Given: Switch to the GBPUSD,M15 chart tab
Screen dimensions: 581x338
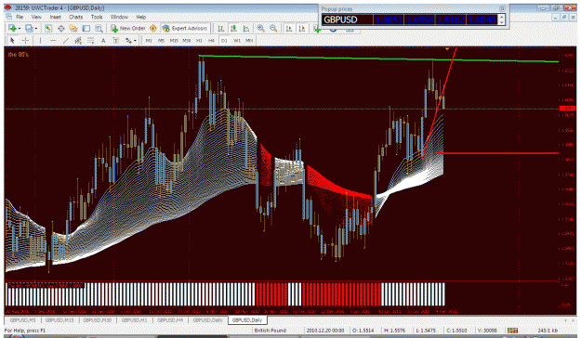Looking at the screenshot, I should pyautogui.click(x=59, y=319).
